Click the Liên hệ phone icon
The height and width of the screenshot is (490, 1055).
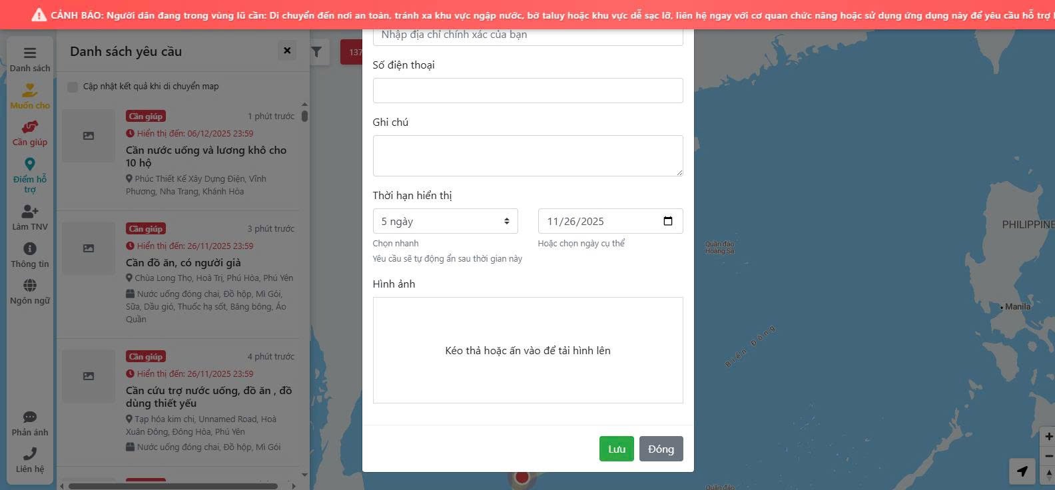click(x=30, y=454)
